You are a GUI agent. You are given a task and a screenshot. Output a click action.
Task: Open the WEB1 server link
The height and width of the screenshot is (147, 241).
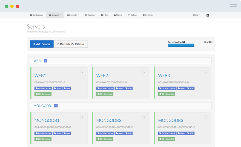coord(40,76)
